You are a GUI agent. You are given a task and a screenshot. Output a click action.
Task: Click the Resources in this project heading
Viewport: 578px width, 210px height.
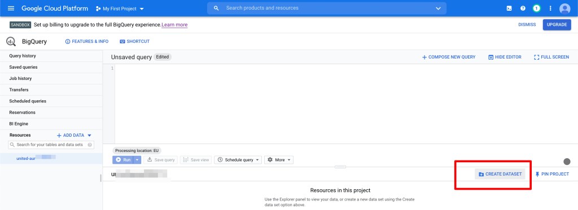[x=340, y=190]
